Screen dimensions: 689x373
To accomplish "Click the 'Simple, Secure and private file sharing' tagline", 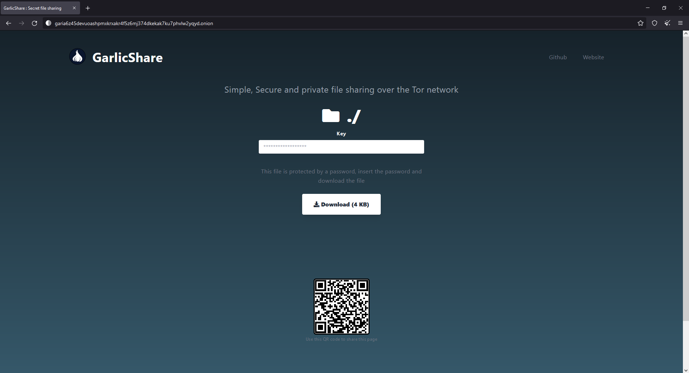I will [x=341, y=90].
